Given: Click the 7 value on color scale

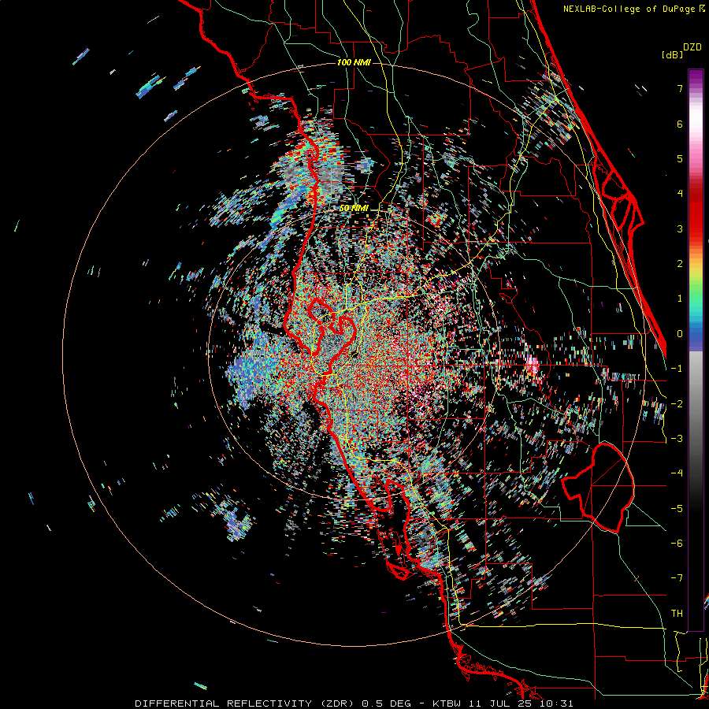Looking at the screenshot, I should pyautogui.click(x=680, y=88).
